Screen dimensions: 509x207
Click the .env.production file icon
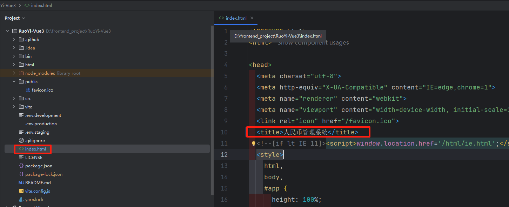(x=21, y=124)
